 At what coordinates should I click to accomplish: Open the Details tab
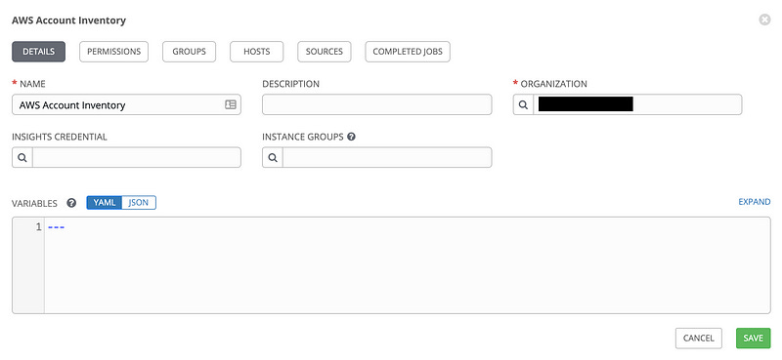click(38, 52)
